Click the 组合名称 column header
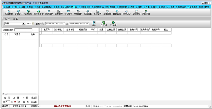 pos(71,30)
